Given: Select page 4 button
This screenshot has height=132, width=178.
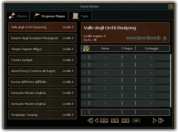Looking at the screenshot, I should tap(136, 120).
